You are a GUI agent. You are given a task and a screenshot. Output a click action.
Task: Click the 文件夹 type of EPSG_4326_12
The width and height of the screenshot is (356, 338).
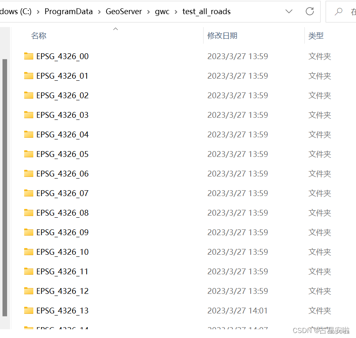click(x=320, y=291)
